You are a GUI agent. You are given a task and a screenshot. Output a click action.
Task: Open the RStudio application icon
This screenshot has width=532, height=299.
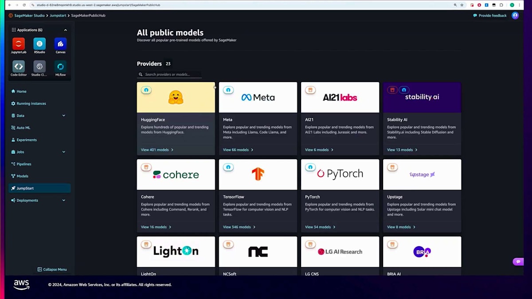pyautogui.click(x=39, y=43)
